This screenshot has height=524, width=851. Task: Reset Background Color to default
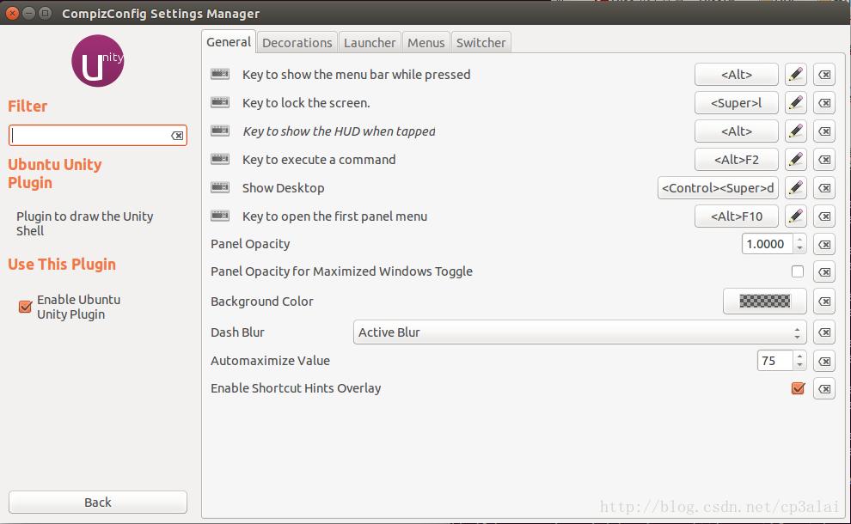(823, 301)
